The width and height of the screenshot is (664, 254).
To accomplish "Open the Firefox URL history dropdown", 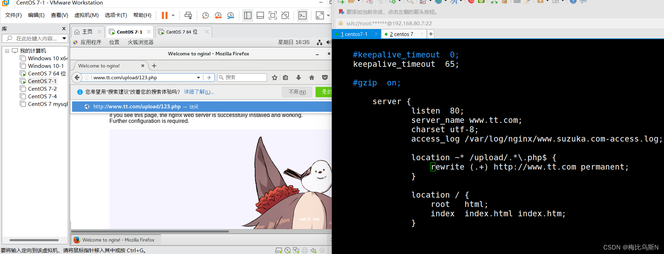I will pyautogui.click(x=198, y=78).
